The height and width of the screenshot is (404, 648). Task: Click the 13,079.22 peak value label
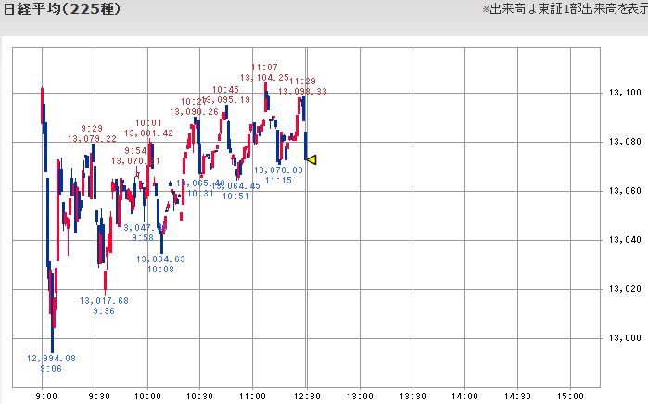92,139
